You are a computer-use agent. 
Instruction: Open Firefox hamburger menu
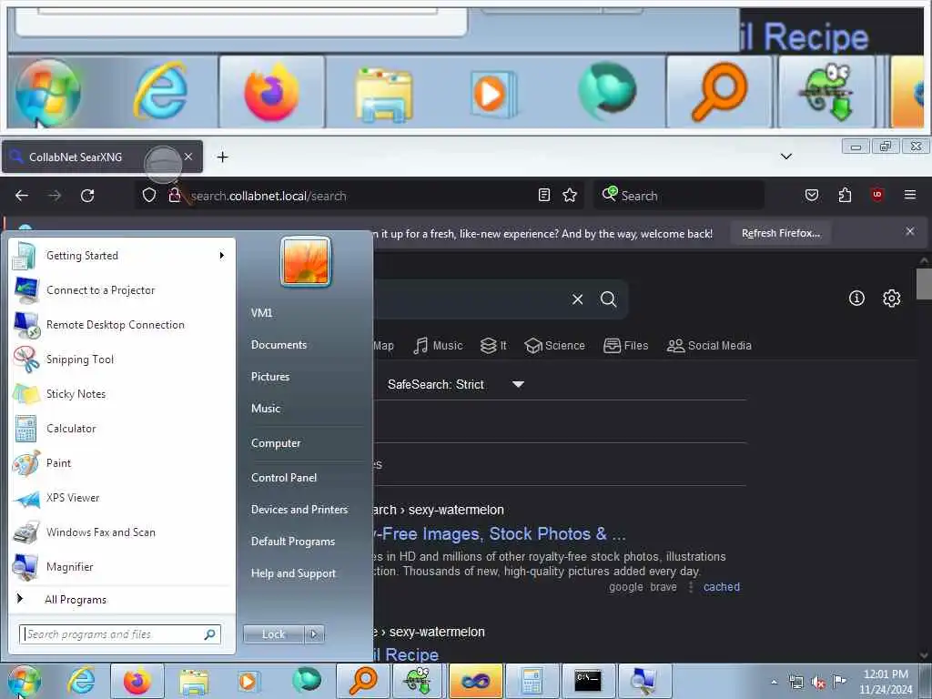click(x=910, y=195)
